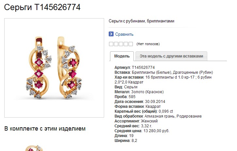Click the left earring in the photo
This screenshot has width=237, height=151.
point(39,68)
